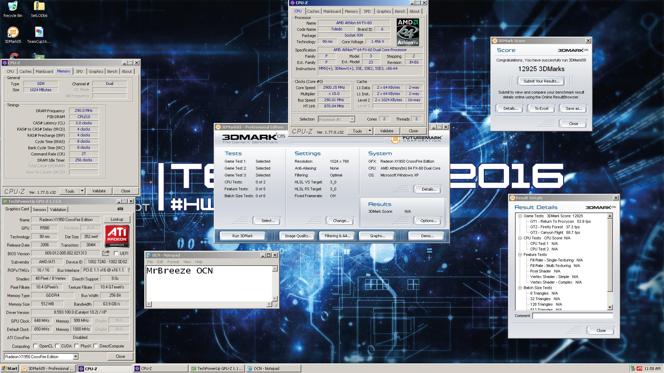Click the Change settings button

(341, 221)
